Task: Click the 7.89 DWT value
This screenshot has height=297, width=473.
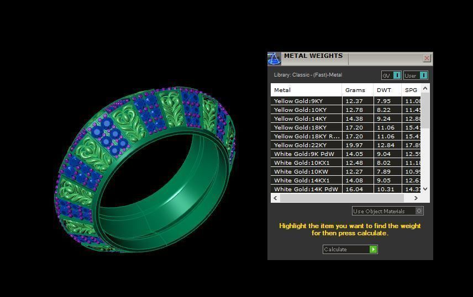Action: tap(383, 171)
